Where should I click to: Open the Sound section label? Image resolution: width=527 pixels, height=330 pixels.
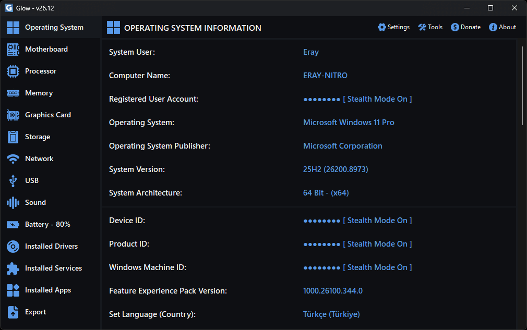click(35, 202)
